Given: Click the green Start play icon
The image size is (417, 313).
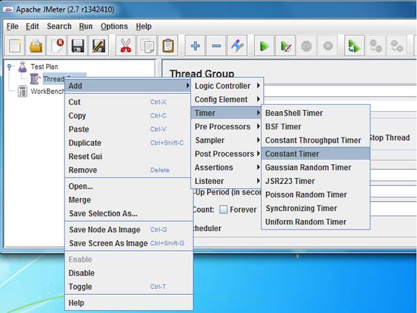Looking at the screenshot, I should [264, 46].
